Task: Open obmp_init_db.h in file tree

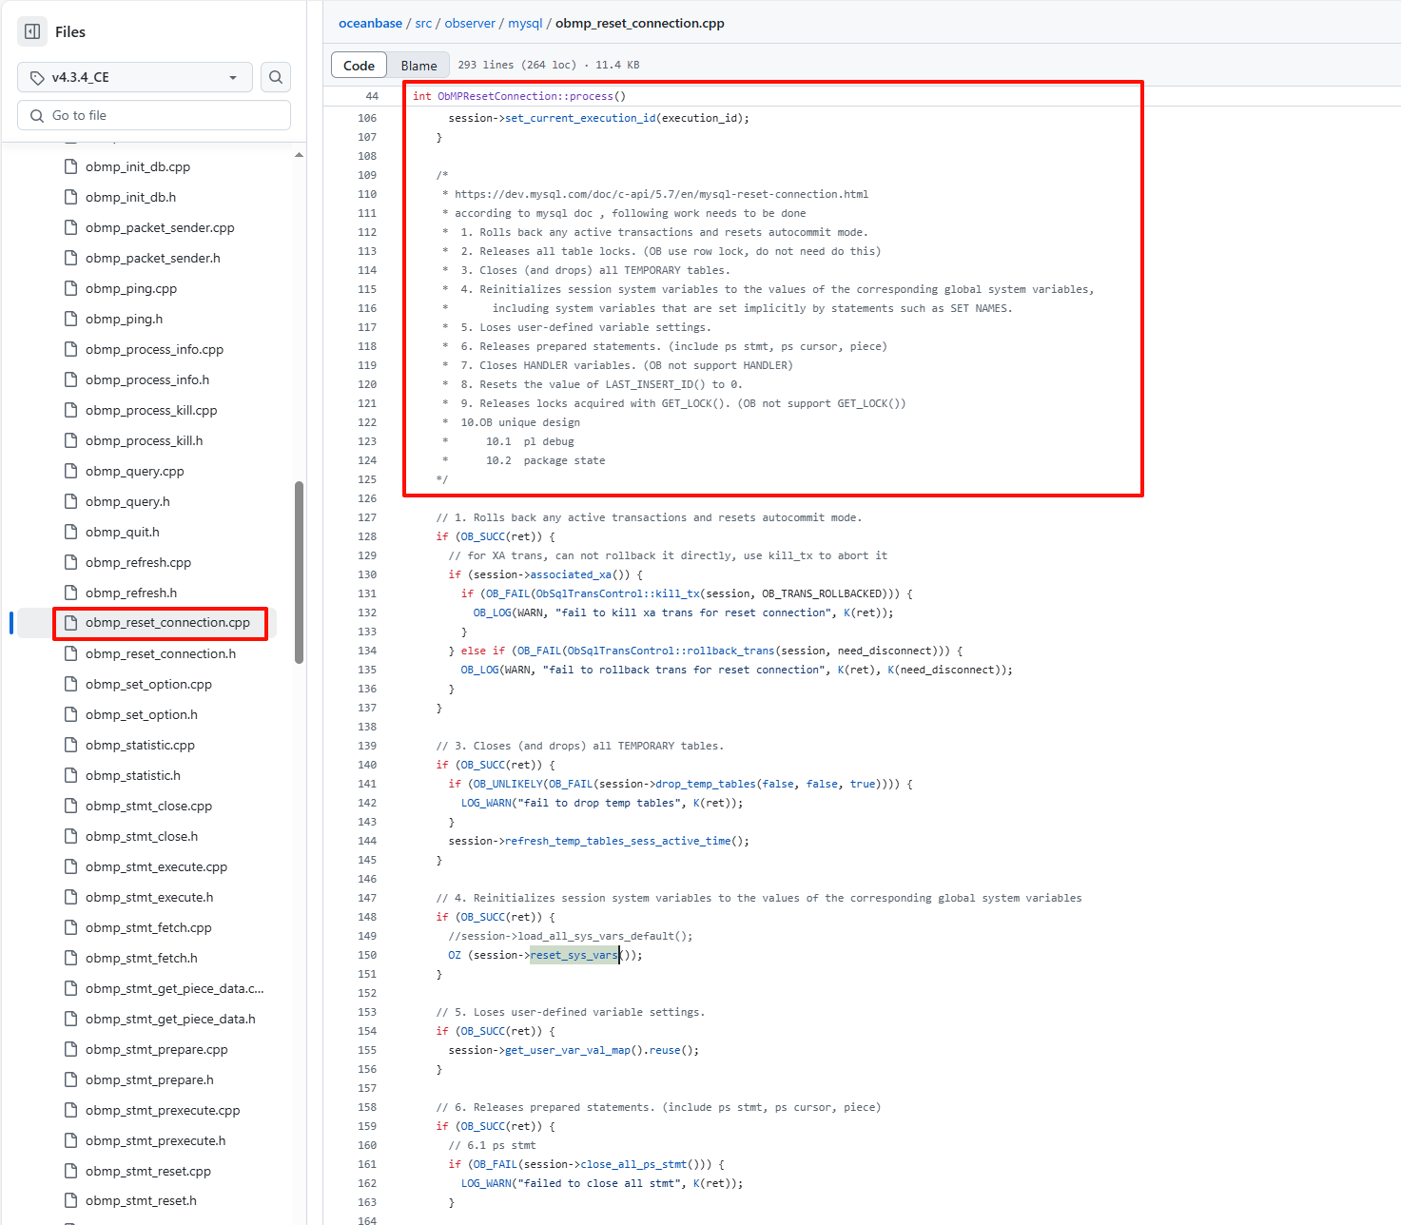Action: click(x=130, y=197)
